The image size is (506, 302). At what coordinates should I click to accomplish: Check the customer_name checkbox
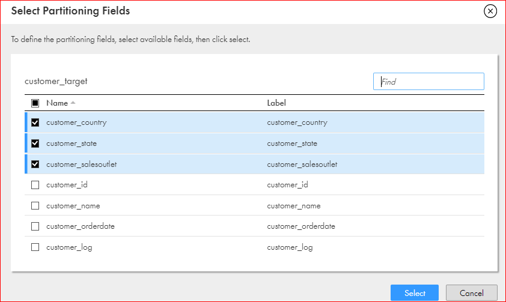coord(35,205)
